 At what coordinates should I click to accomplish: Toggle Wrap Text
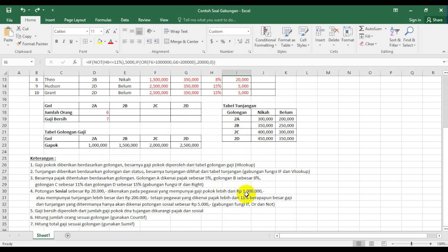pos(176,31)
